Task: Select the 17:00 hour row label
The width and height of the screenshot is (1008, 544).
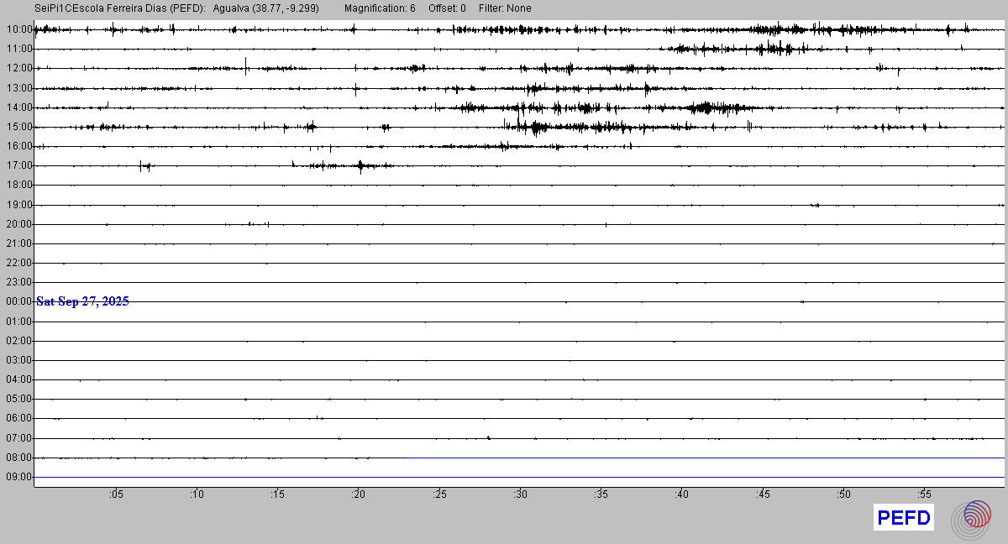Action: point(18,165)
